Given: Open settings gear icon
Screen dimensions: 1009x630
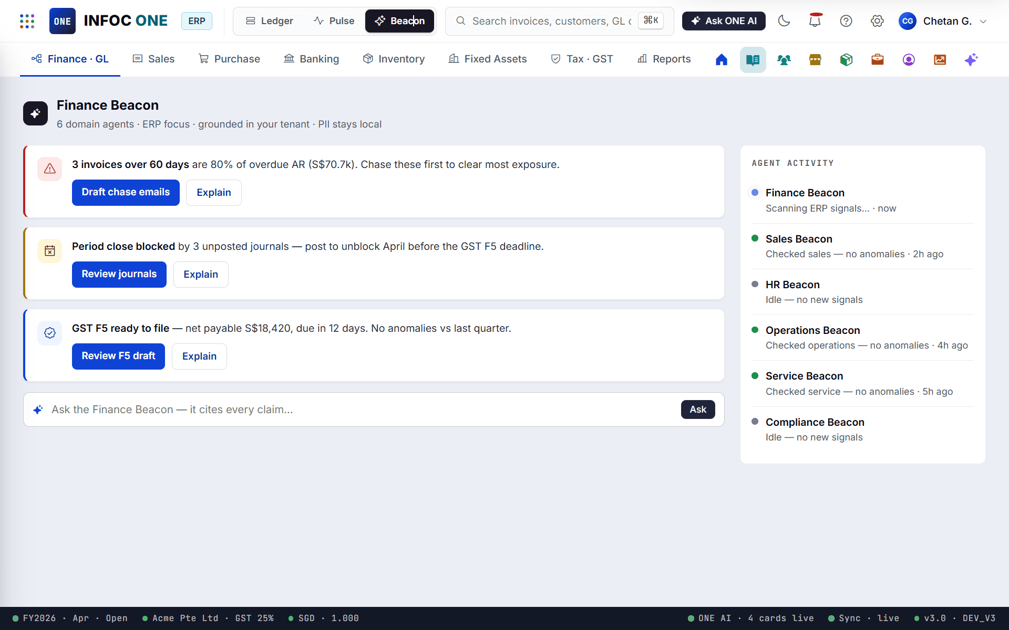Looking at the screenshot, I should (x=877, y=21).
